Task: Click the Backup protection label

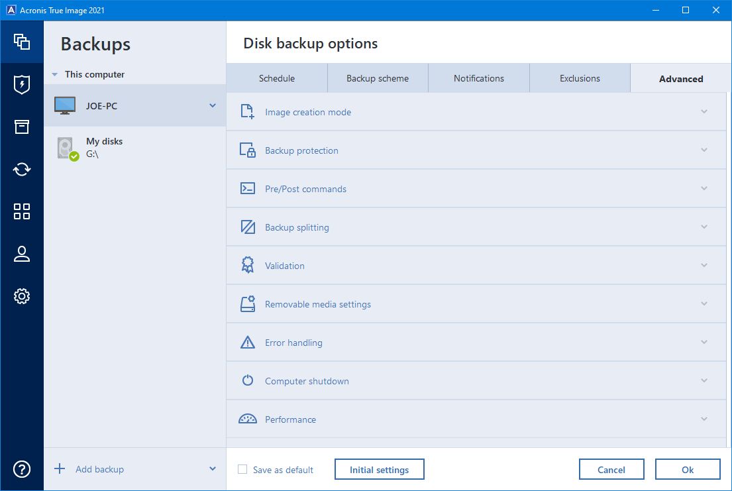Action: 301,150
